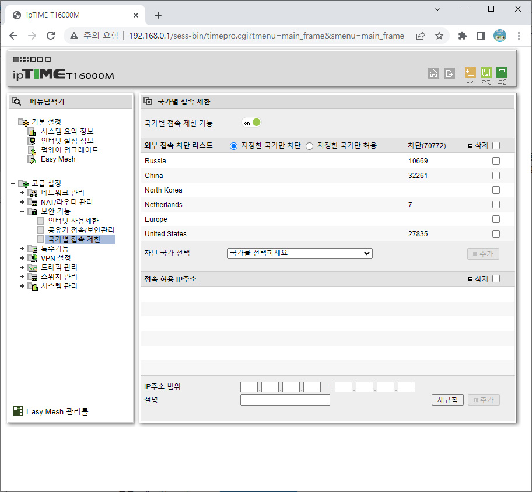Click 추가 button next to country dropdown
532x492 pixels.
pyautogui.click(x=483, y=254)
